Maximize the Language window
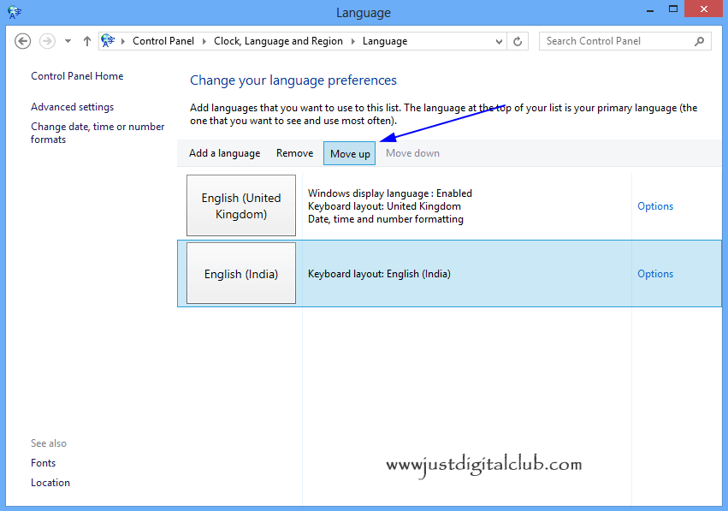Image resolution: width=728 pixels, height=511 pixels. 672,9
